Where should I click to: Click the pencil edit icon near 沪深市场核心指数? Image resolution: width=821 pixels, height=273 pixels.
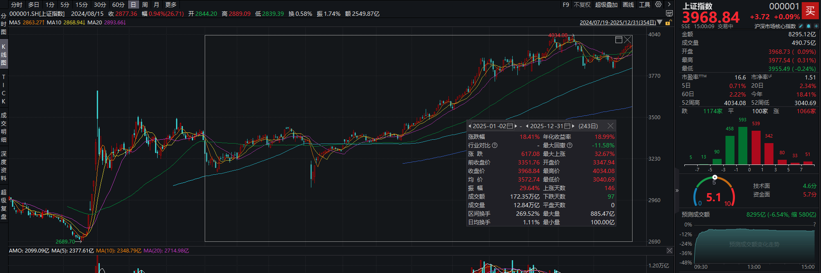[x=801, y=26]
